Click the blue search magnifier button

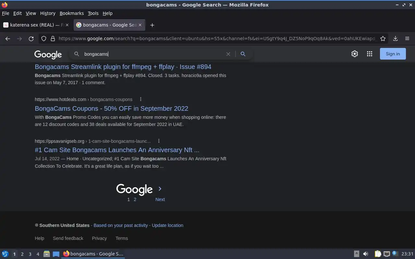click(243, 54)
